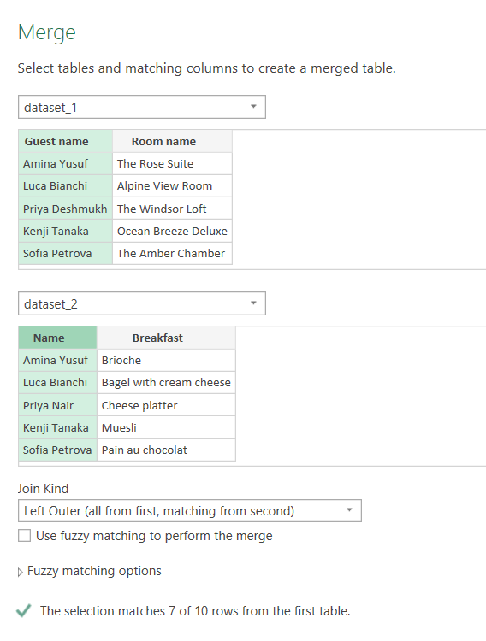
Task: Click the Join Kind arrow icon
Action: click(x=349, y=509)
